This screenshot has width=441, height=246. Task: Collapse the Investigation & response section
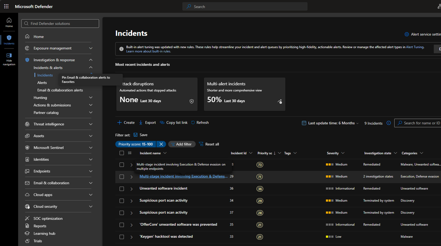tap(91, 60)
